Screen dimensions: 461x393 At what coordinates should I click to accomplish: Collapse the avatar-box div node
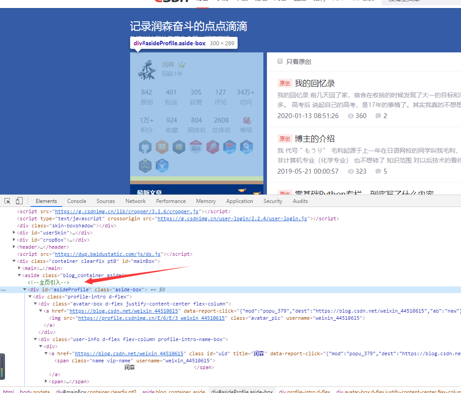[x=35, y=304]
